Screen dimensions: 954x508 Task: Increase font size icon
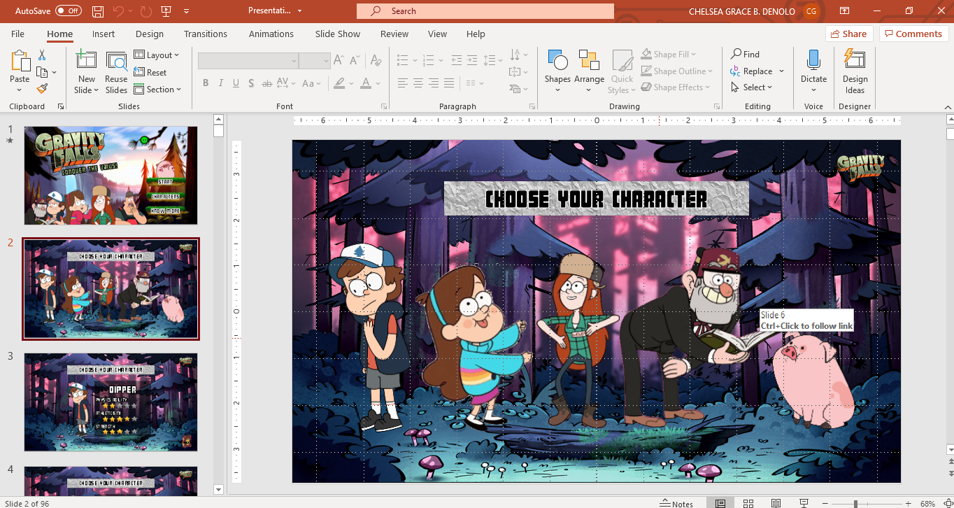[339, 61]
